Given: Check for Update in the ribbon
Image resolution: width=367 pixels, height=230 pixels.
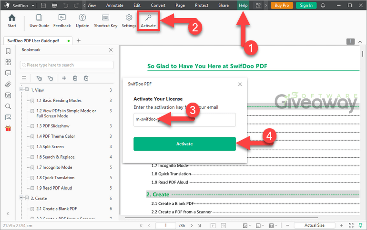Looking at the screenshot, I should coord(82,21).
